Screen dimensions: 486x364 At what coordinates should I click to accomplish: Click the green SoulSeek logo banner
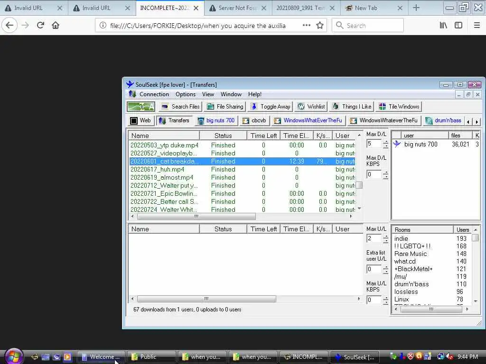point(141,107)
